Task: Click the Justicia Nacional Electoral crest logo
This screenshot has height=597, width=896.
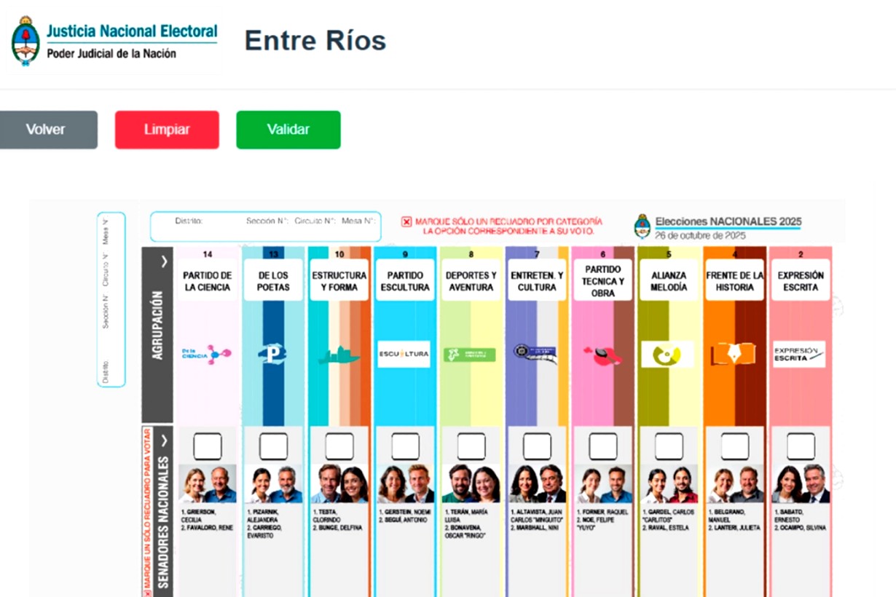Action: pos(25,41)
